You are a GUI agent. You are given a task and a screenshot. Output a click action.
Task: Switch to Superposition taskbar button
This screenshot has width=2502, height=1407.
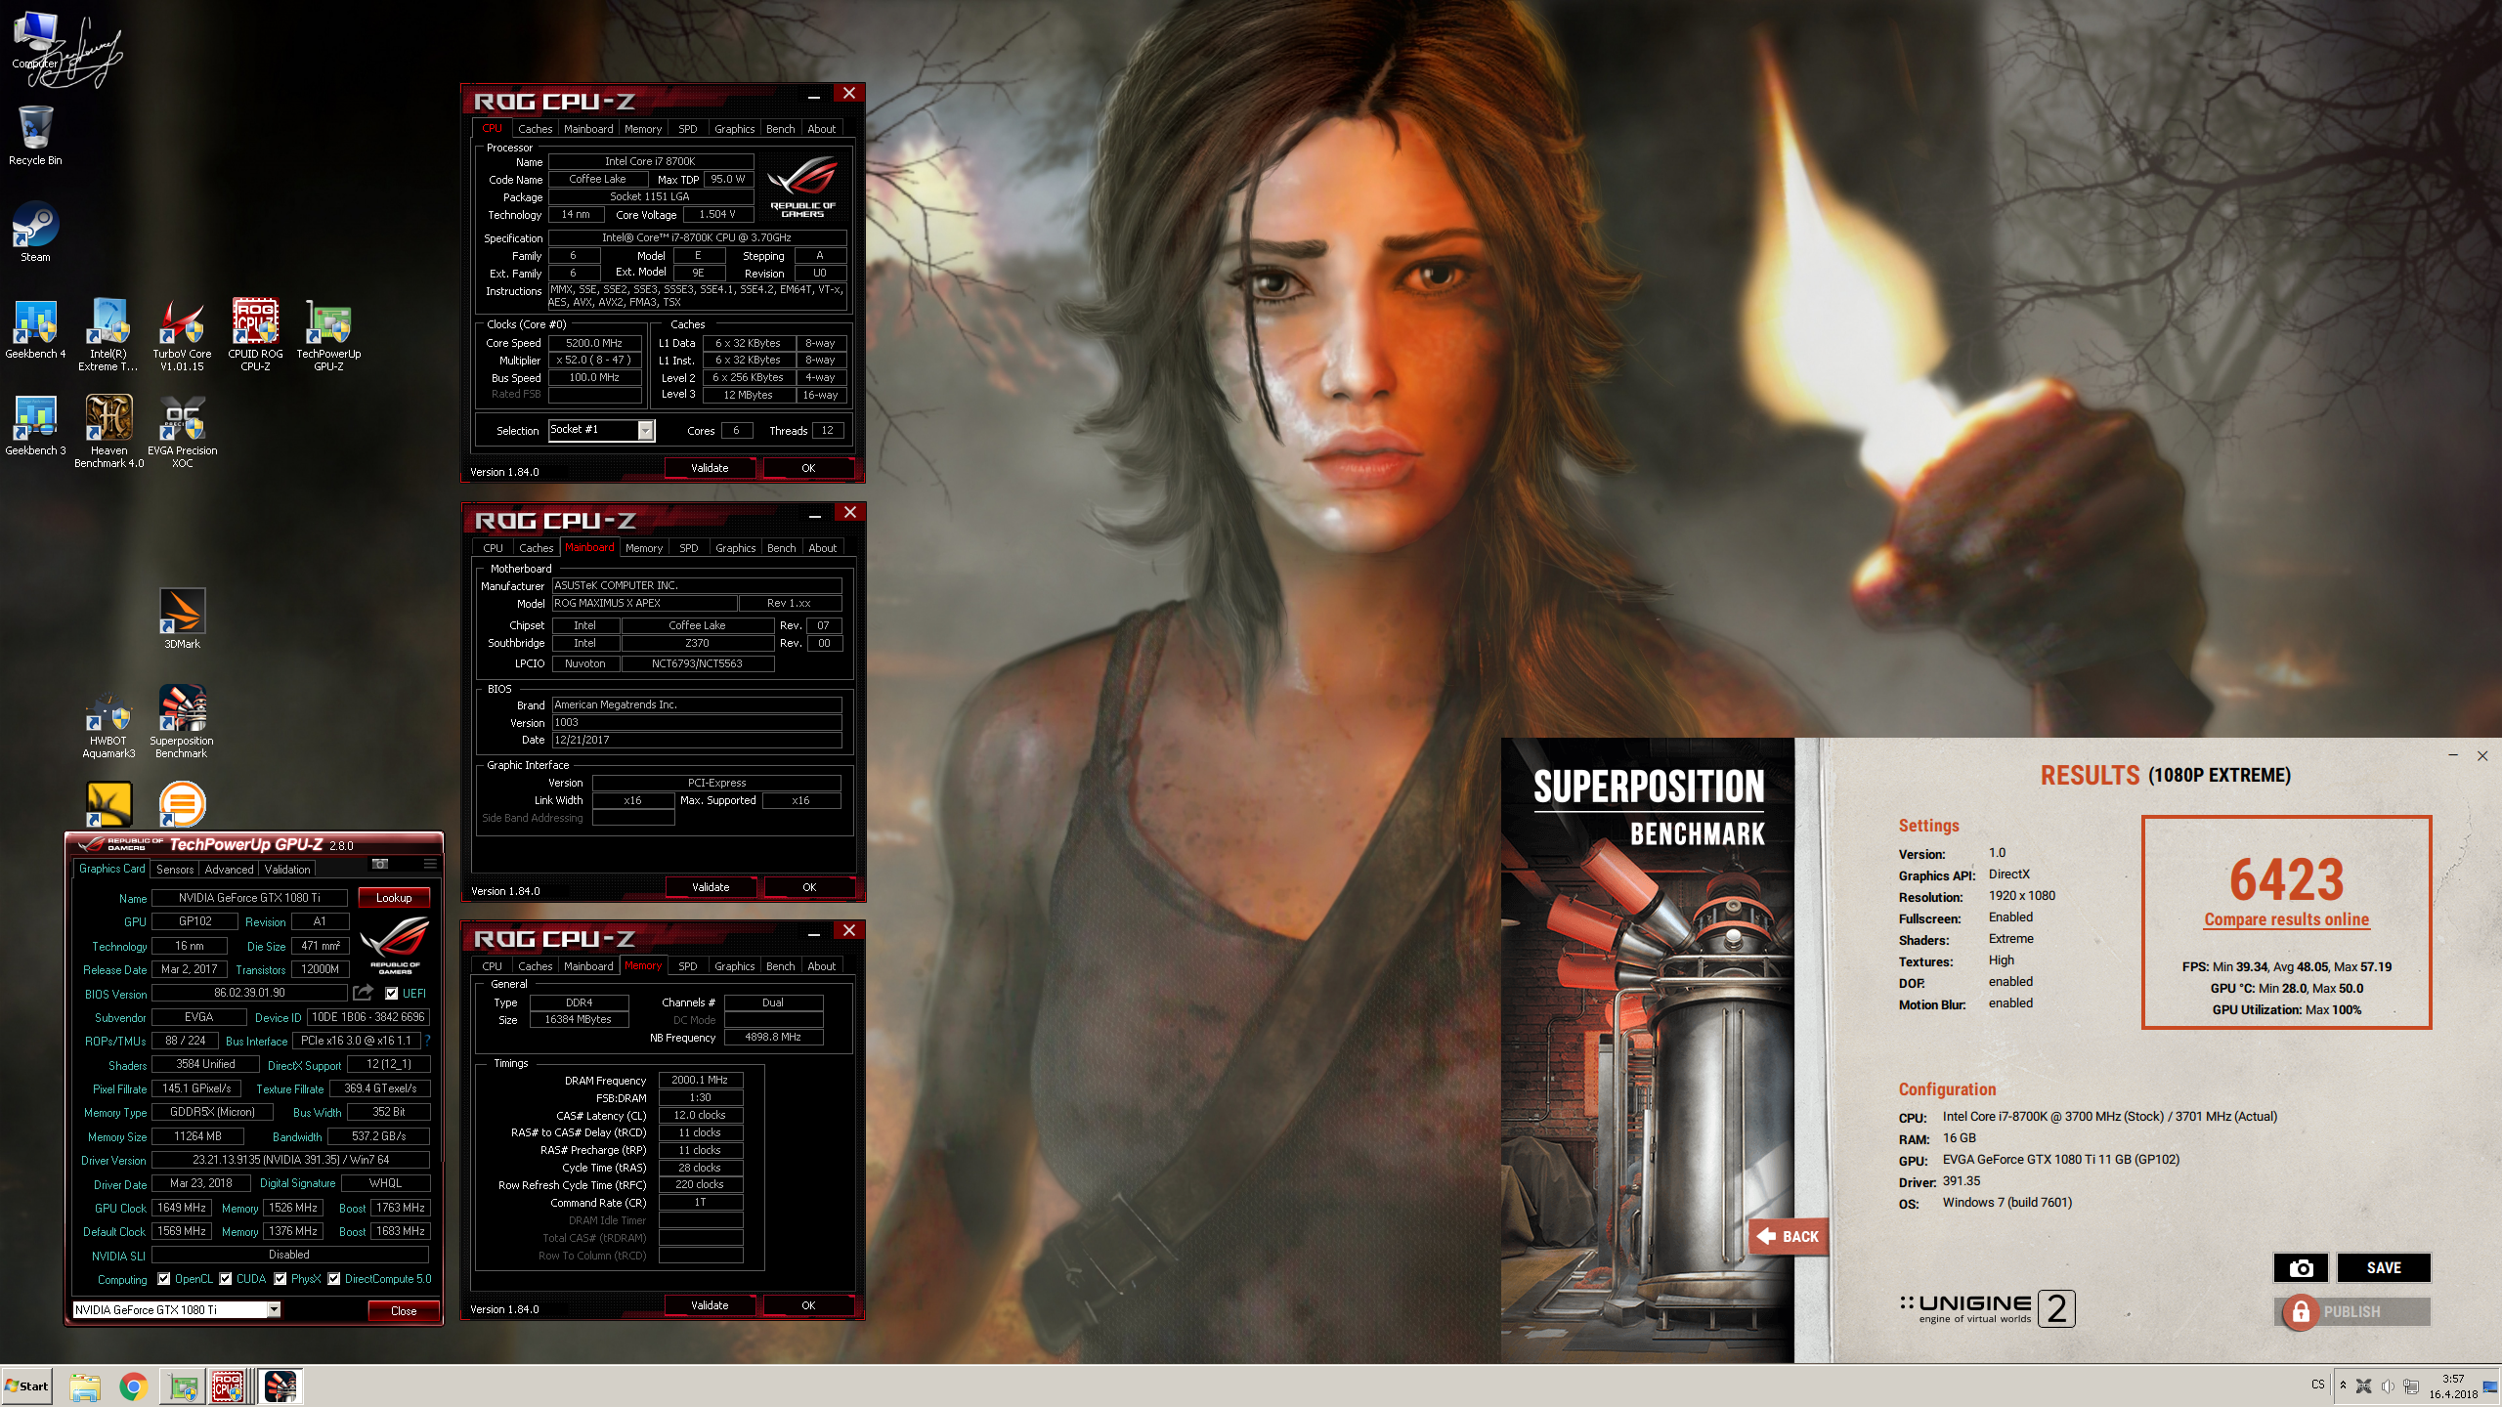(280, 1386)
